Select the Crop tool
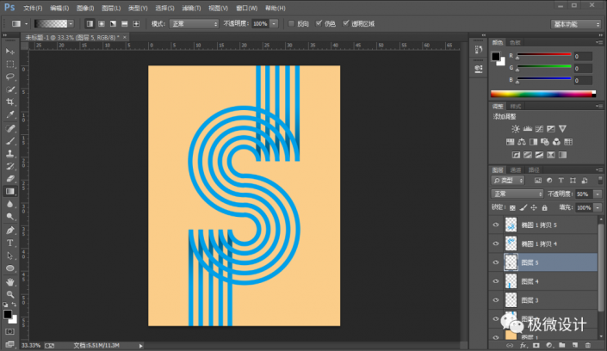 tap(10, 102)
